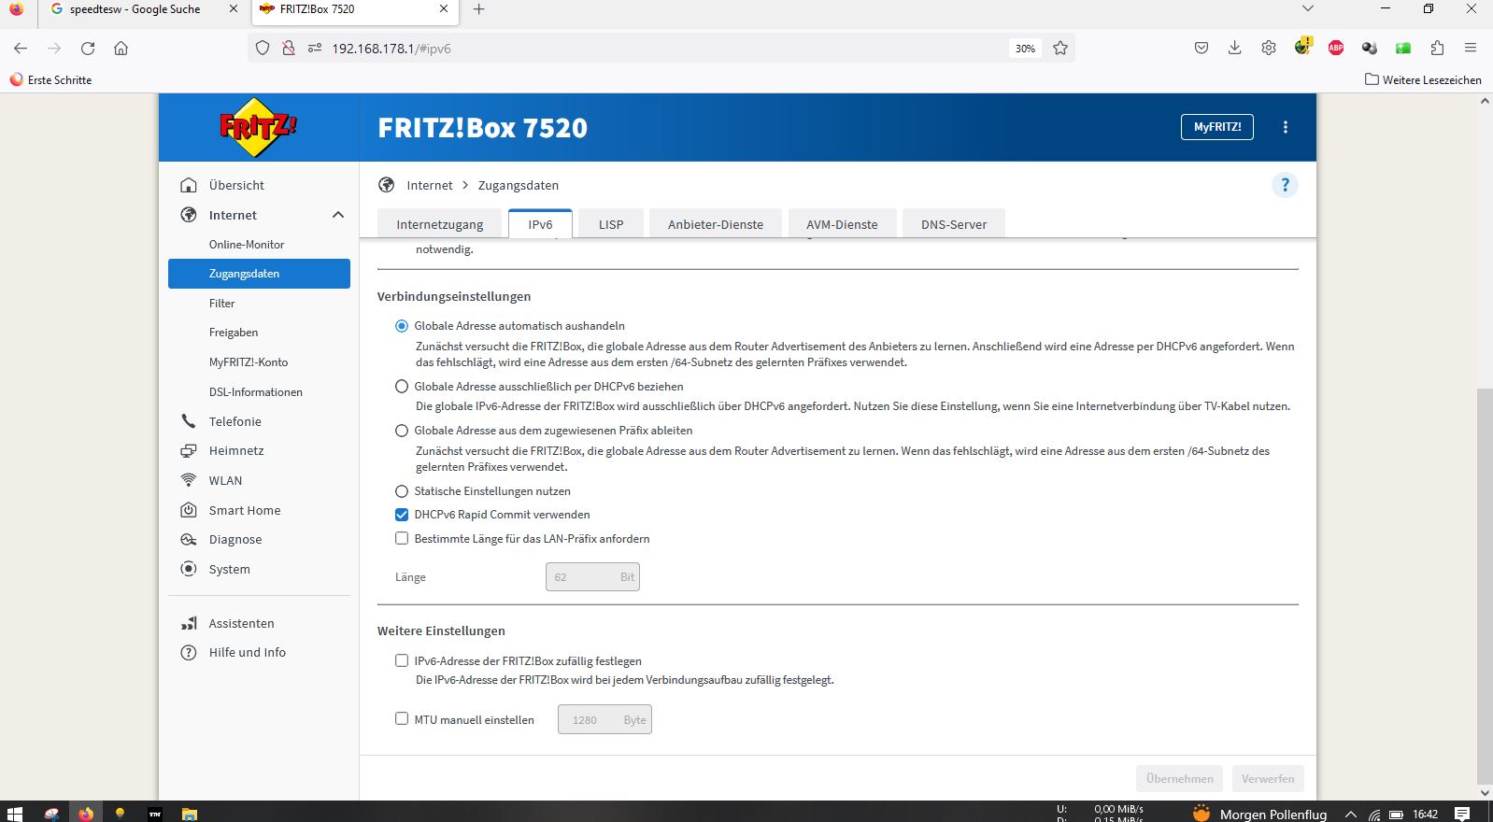
Task: Open the list all tabs dropdown arrow
Action: pyautogui.click(x=1308, y=9)
